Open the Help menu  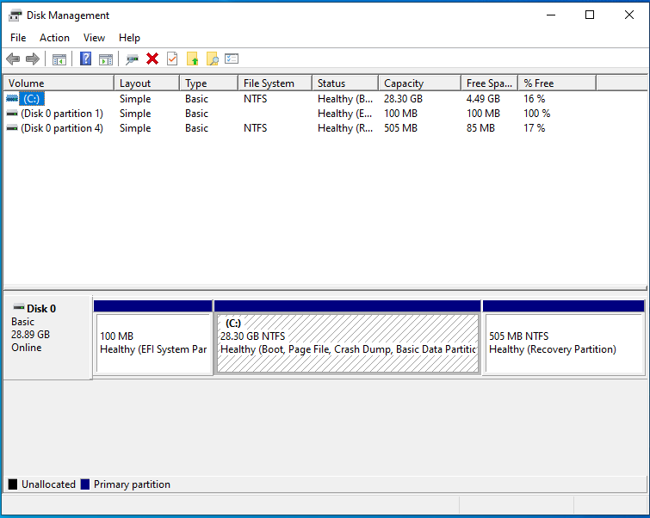tap(129, 38)
